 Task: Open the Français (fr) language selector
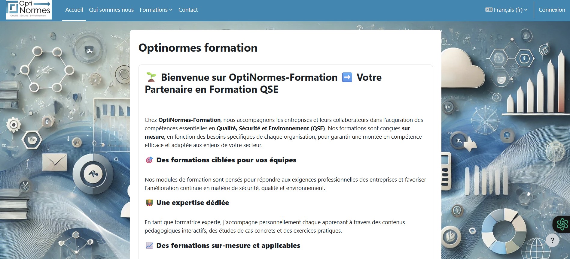tap(506, 10)
